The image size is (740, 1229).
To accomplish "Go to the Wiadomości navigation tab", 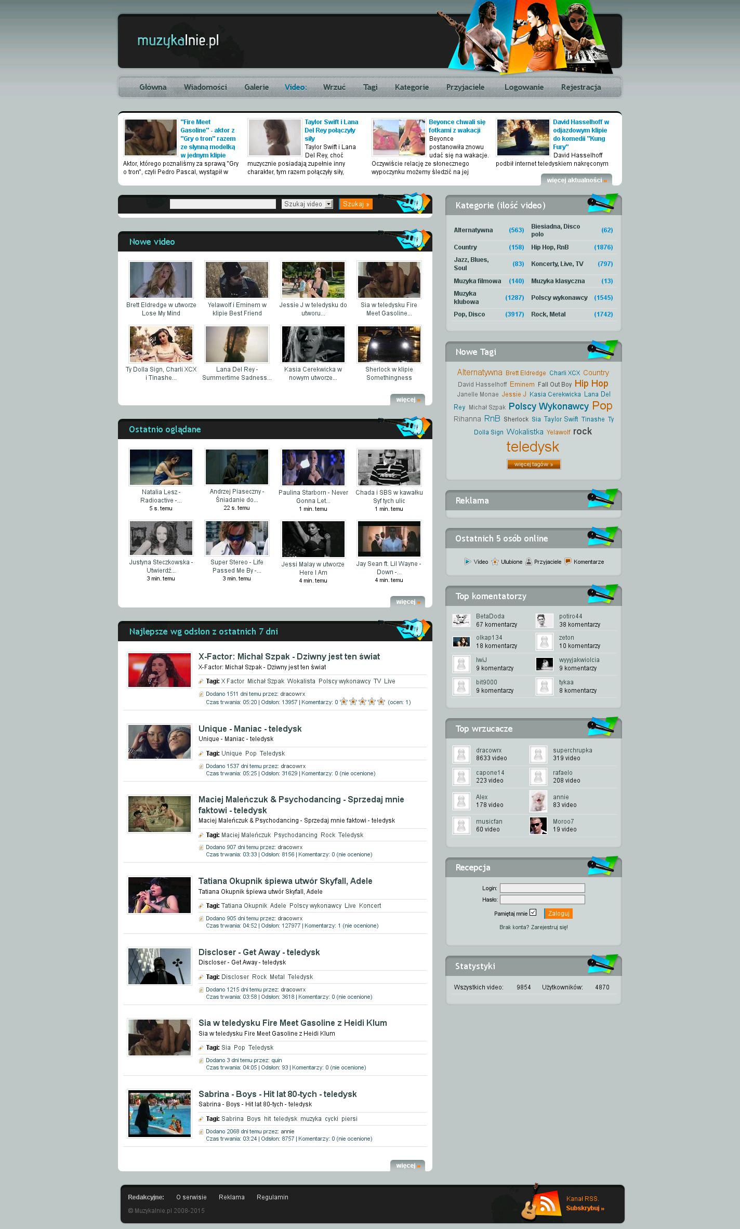I will coord(205,87).
